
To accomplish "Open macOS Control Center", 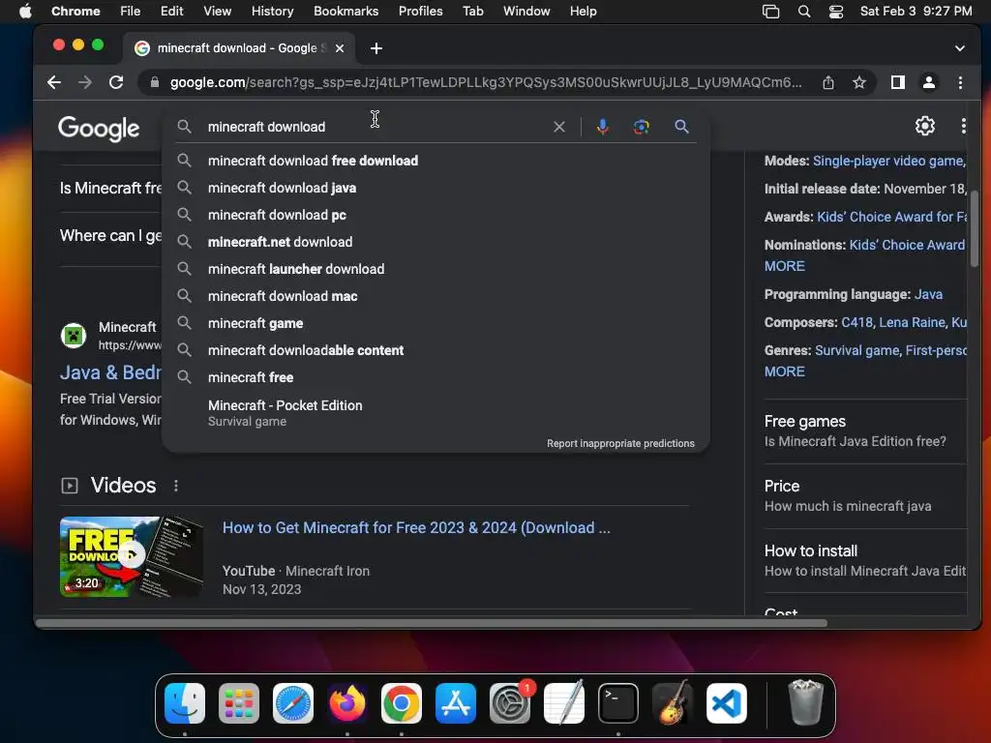I will point(836,12).
